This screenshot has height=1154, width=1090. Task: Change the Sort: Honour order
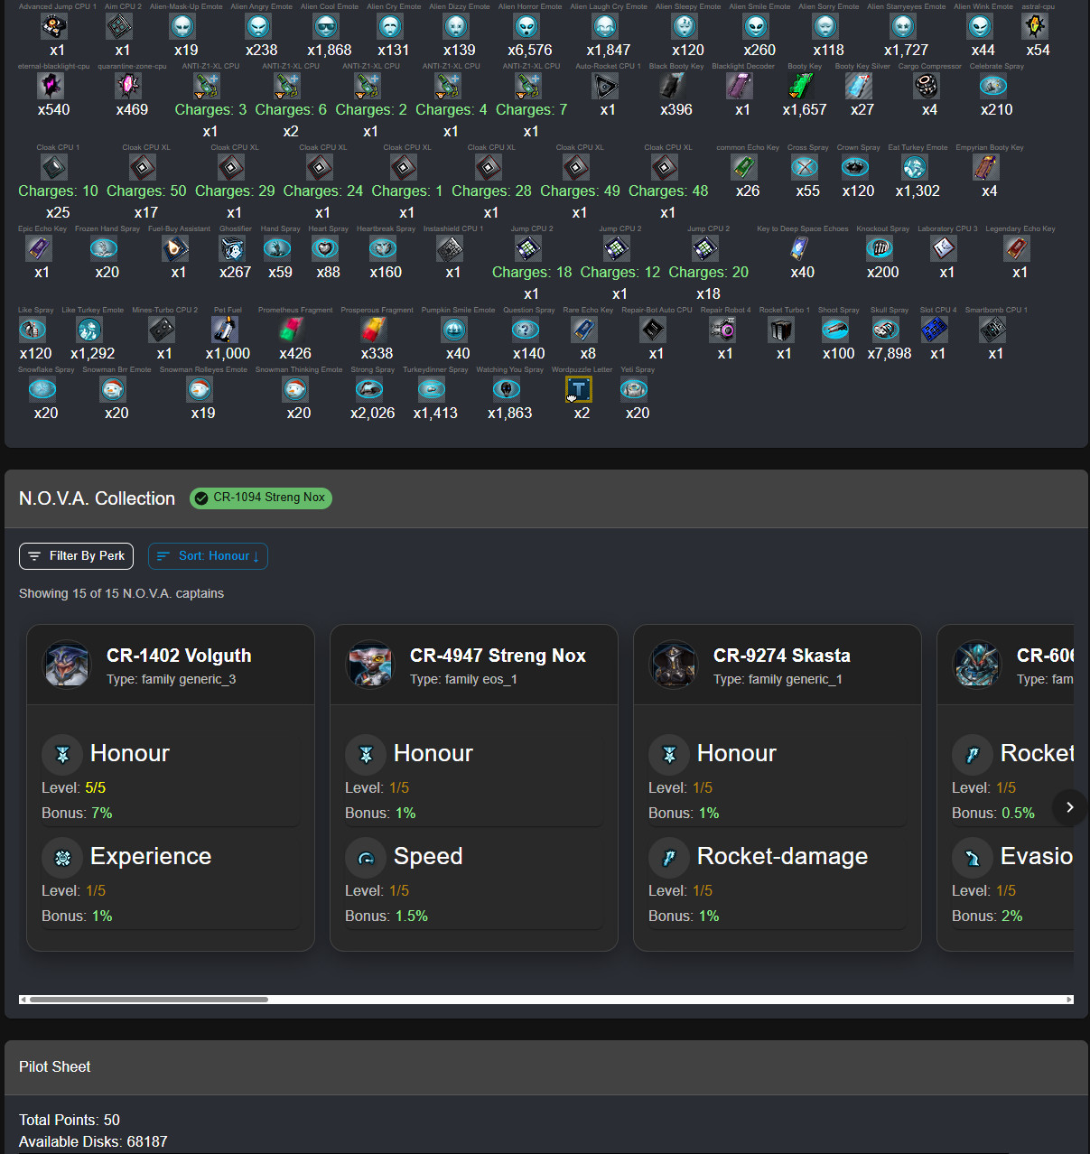208,556
